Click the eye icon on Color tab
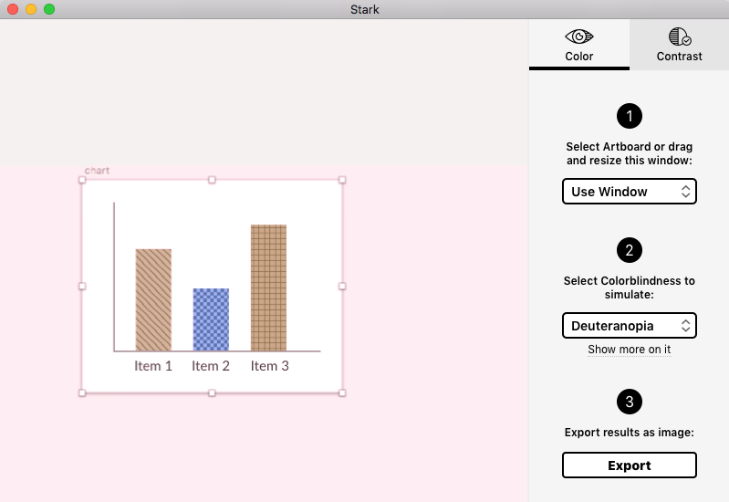This screenshot has width=729, height=502. point(578,37)
